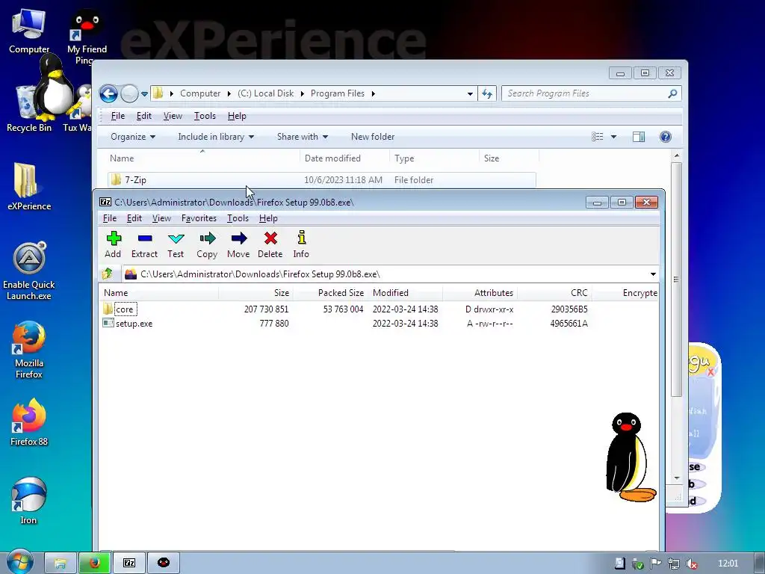Viewport: 765px width, 574px height.
Task: Open the eXPerience folder on the desktop
Action: (x=29, y=186)
